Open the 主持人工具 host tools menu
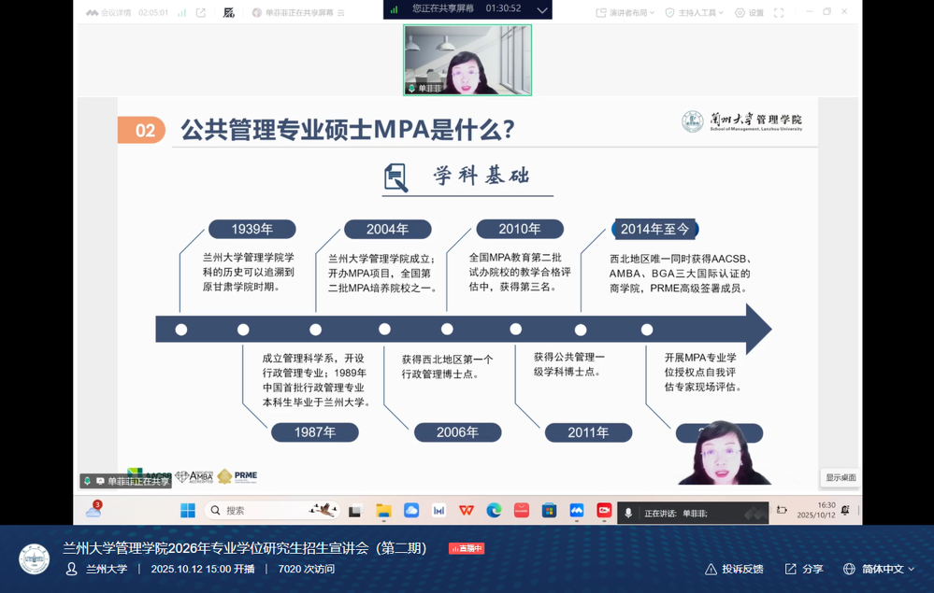This screenshot has height=593, width=934. [x=694, y=13]
